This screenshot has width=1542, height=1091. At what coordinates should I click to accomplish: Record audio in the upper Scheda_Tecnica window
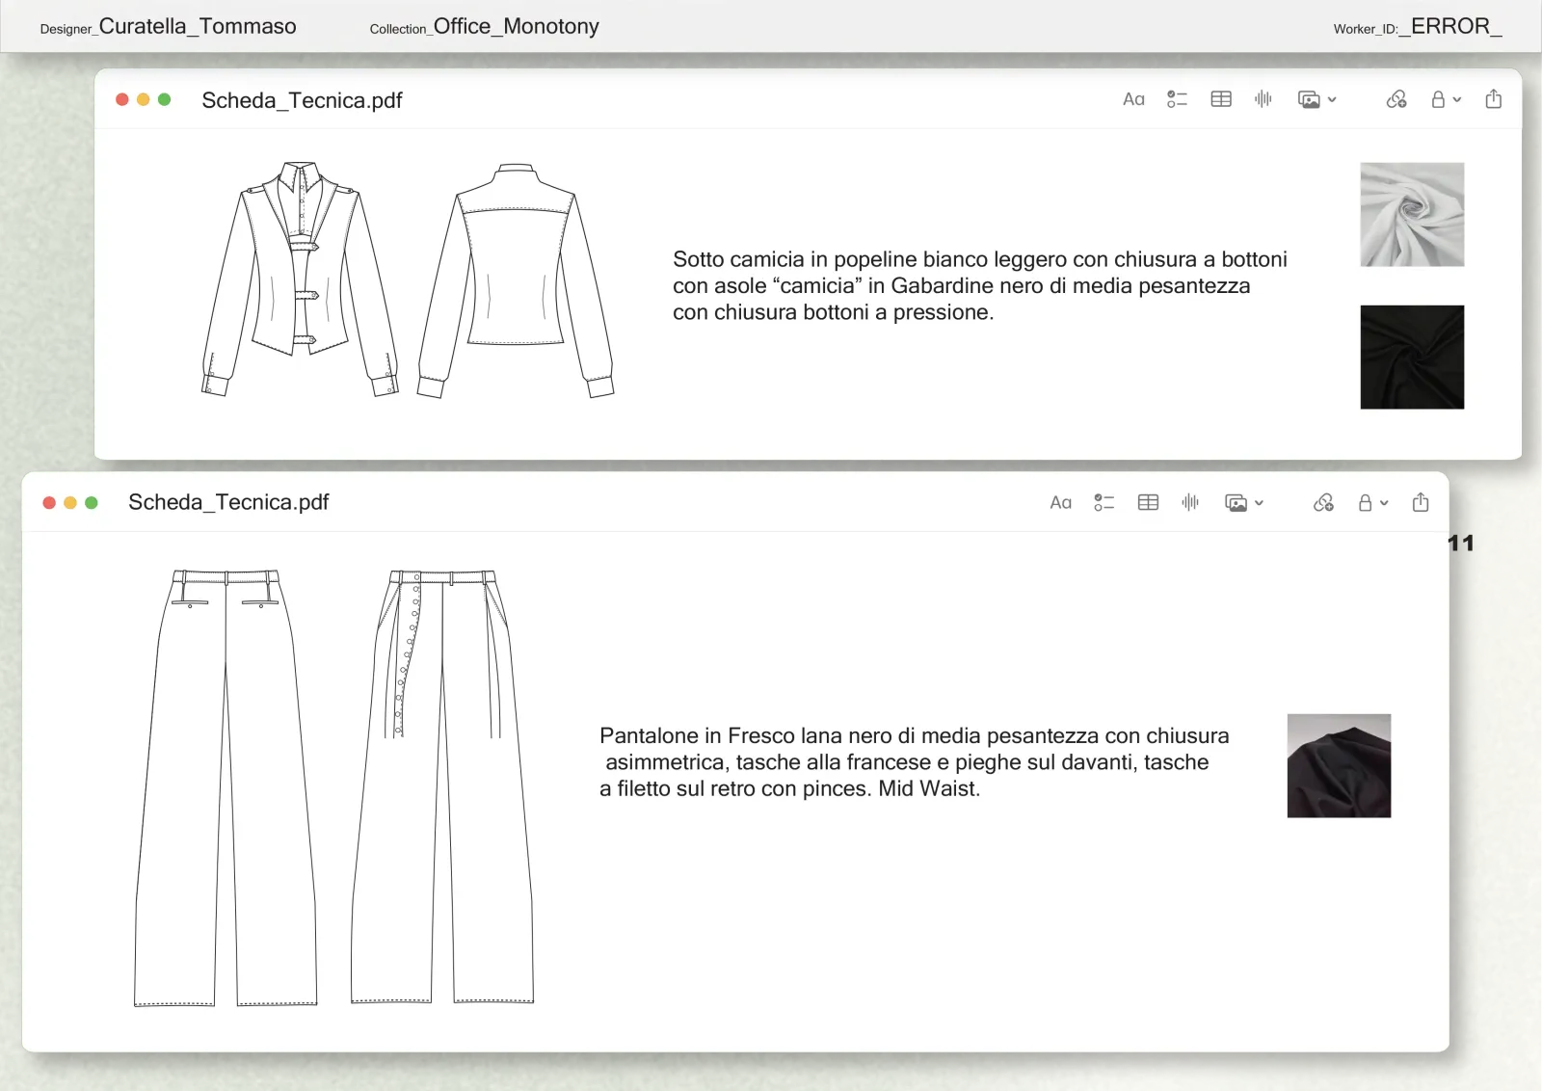1263,99
